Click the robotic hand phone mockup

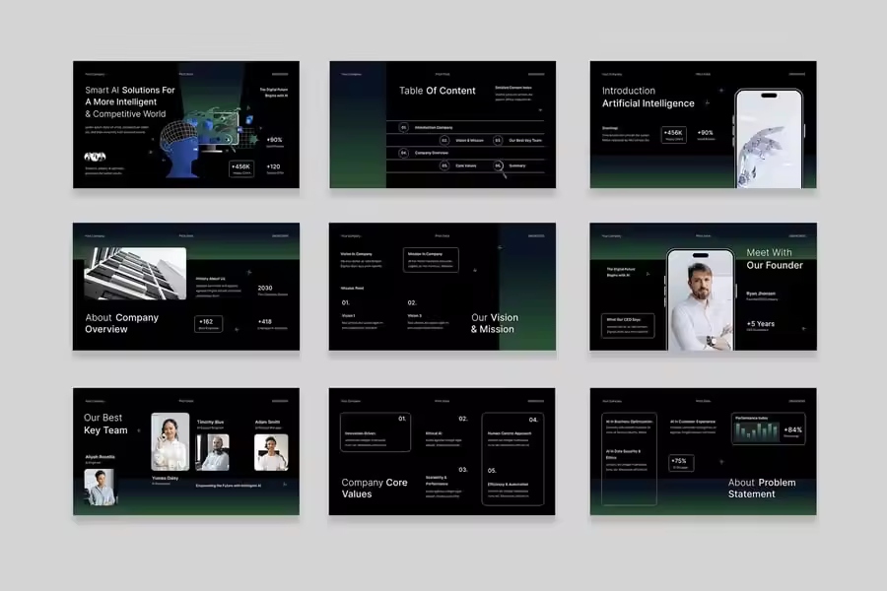point(769,139)
